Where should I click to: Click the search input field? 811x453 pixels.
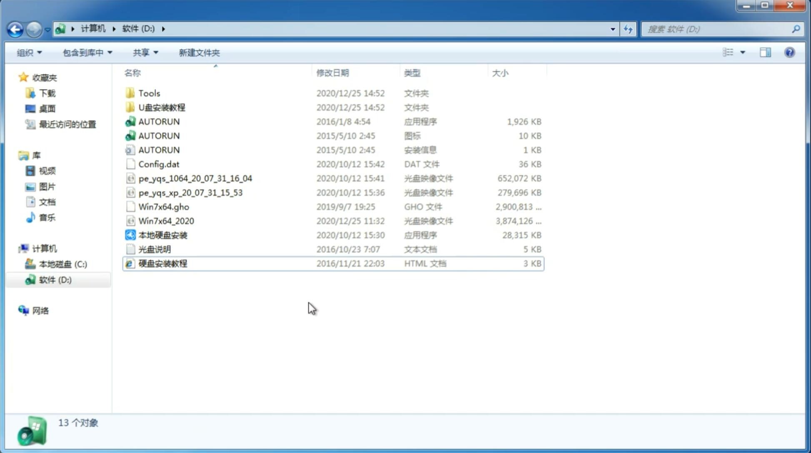point(719,28)
